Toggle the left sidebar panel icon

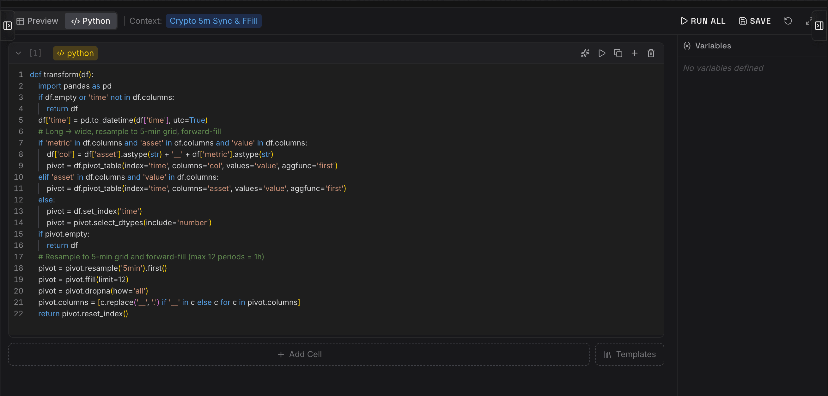point(7,25)
